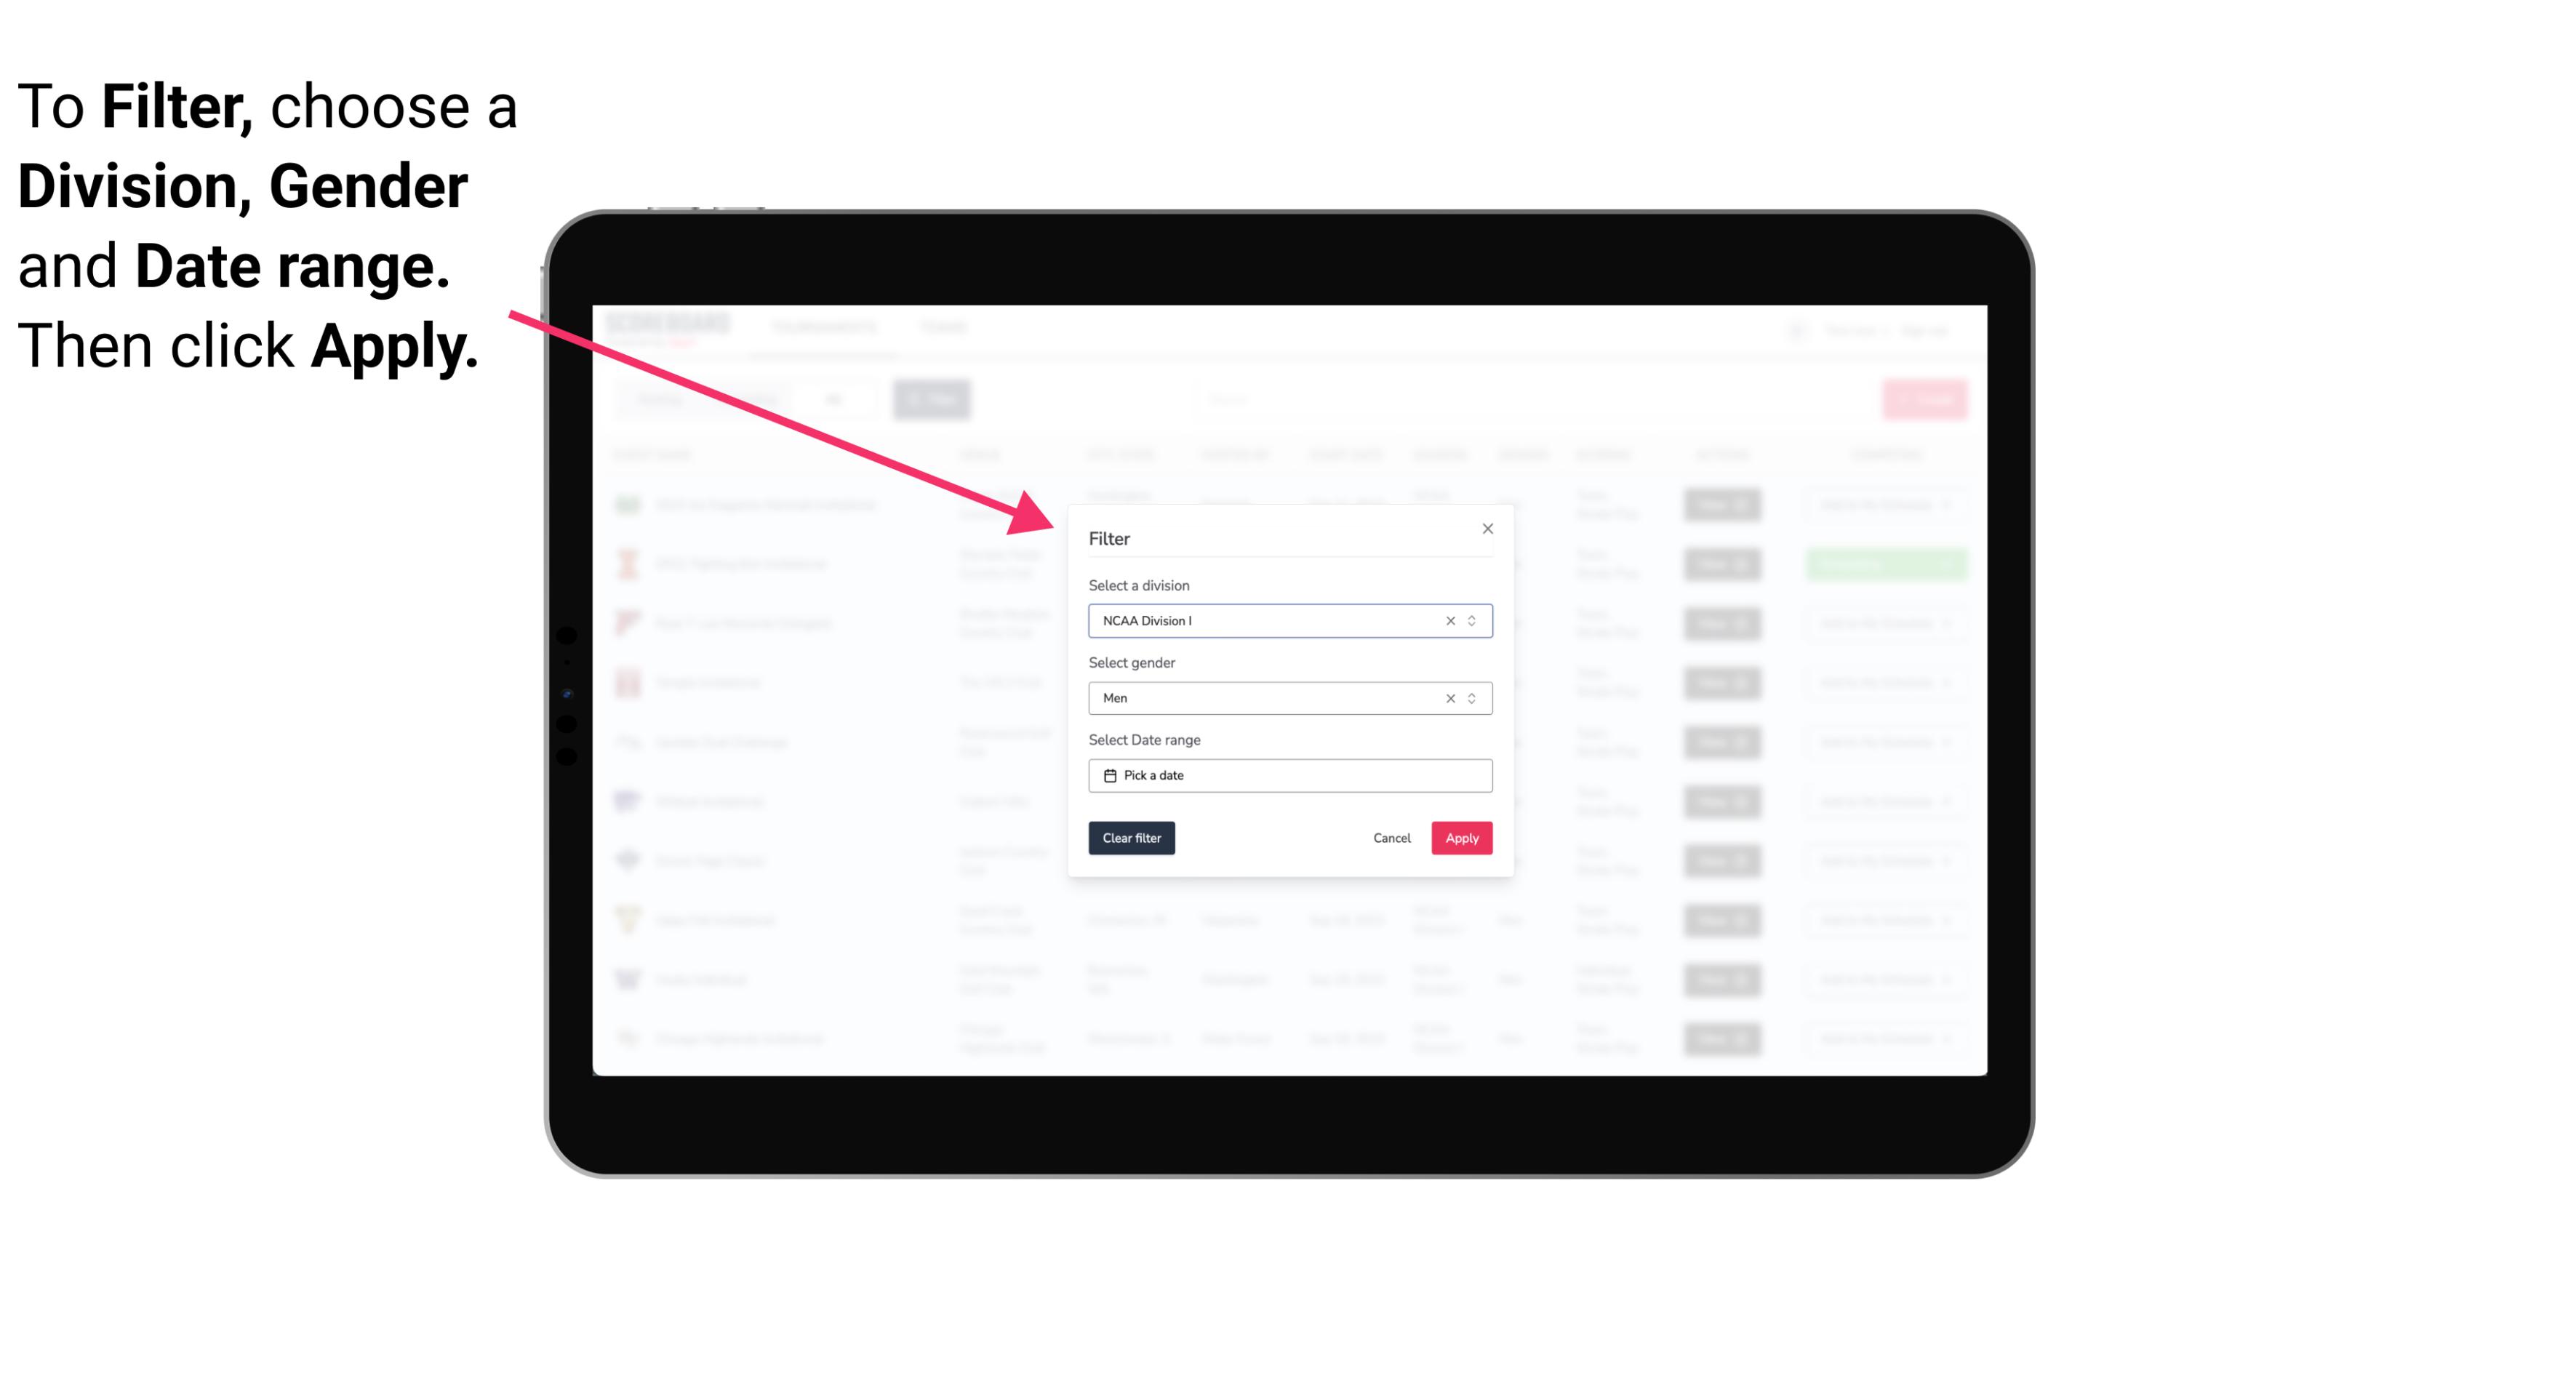2576x1386 pixels.
Task: Click Apply to confirm filter settings
Action: 1461,838
